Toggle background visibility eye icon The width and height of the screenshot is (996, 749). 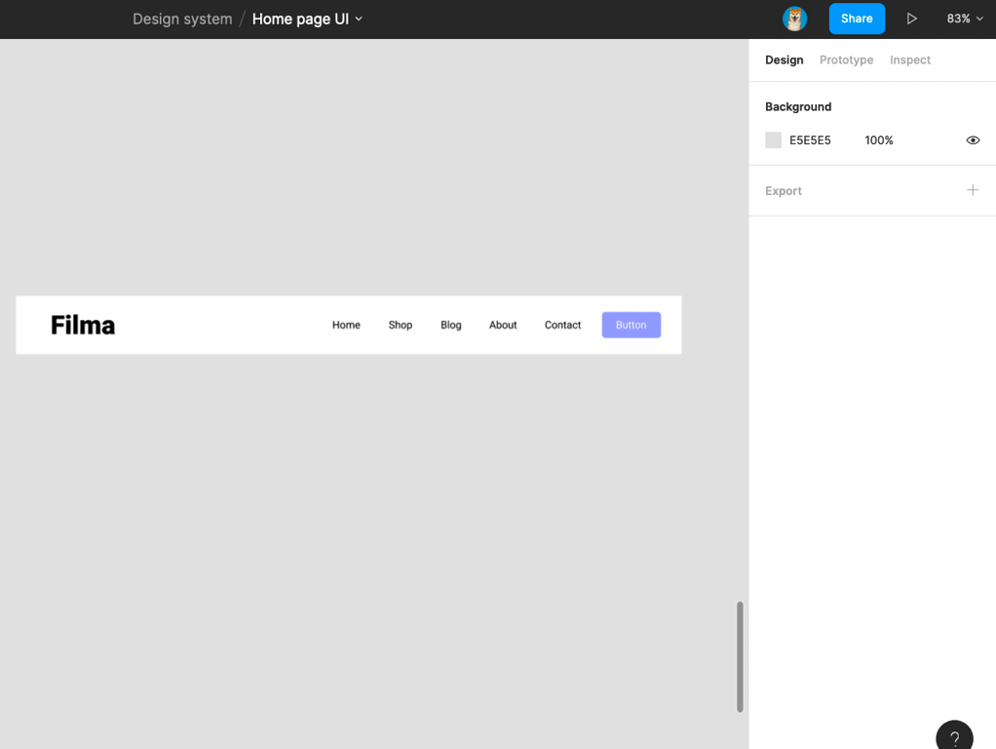(x=972, y=140)
